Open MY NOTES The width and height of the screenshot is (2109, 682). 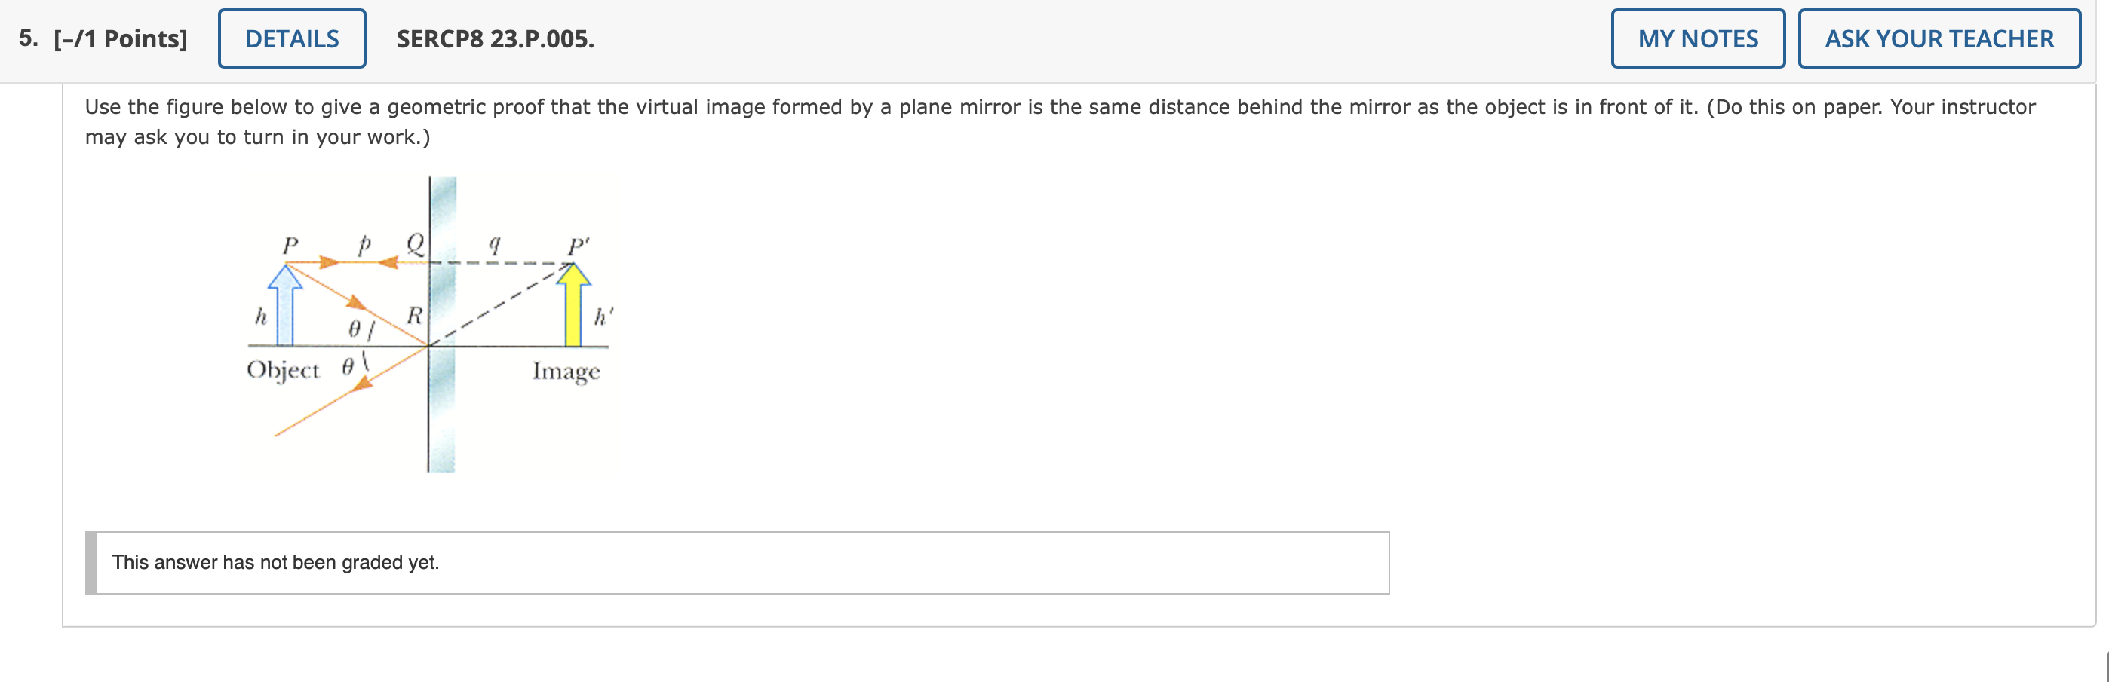pos(1698,38)
